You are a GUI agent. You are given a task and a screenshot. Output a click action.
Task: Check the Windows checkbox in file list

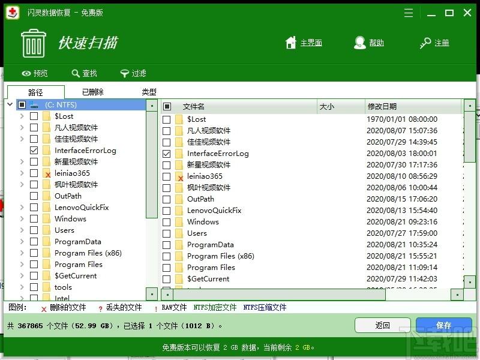tap(167, 222)
